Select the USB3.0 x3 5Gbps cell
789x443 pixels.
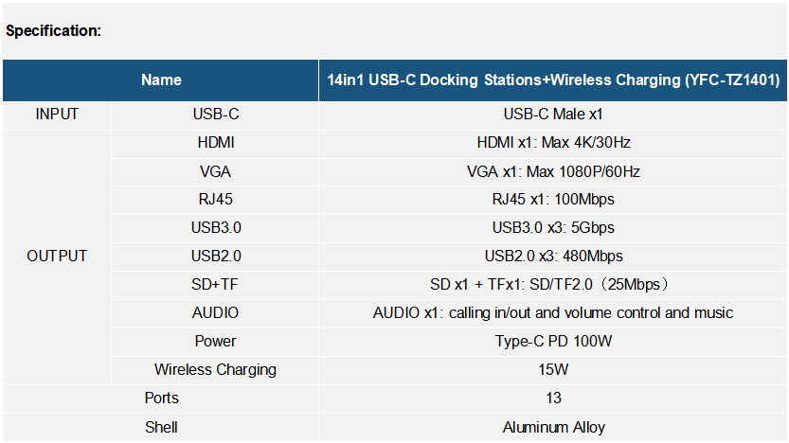point(553,228)
